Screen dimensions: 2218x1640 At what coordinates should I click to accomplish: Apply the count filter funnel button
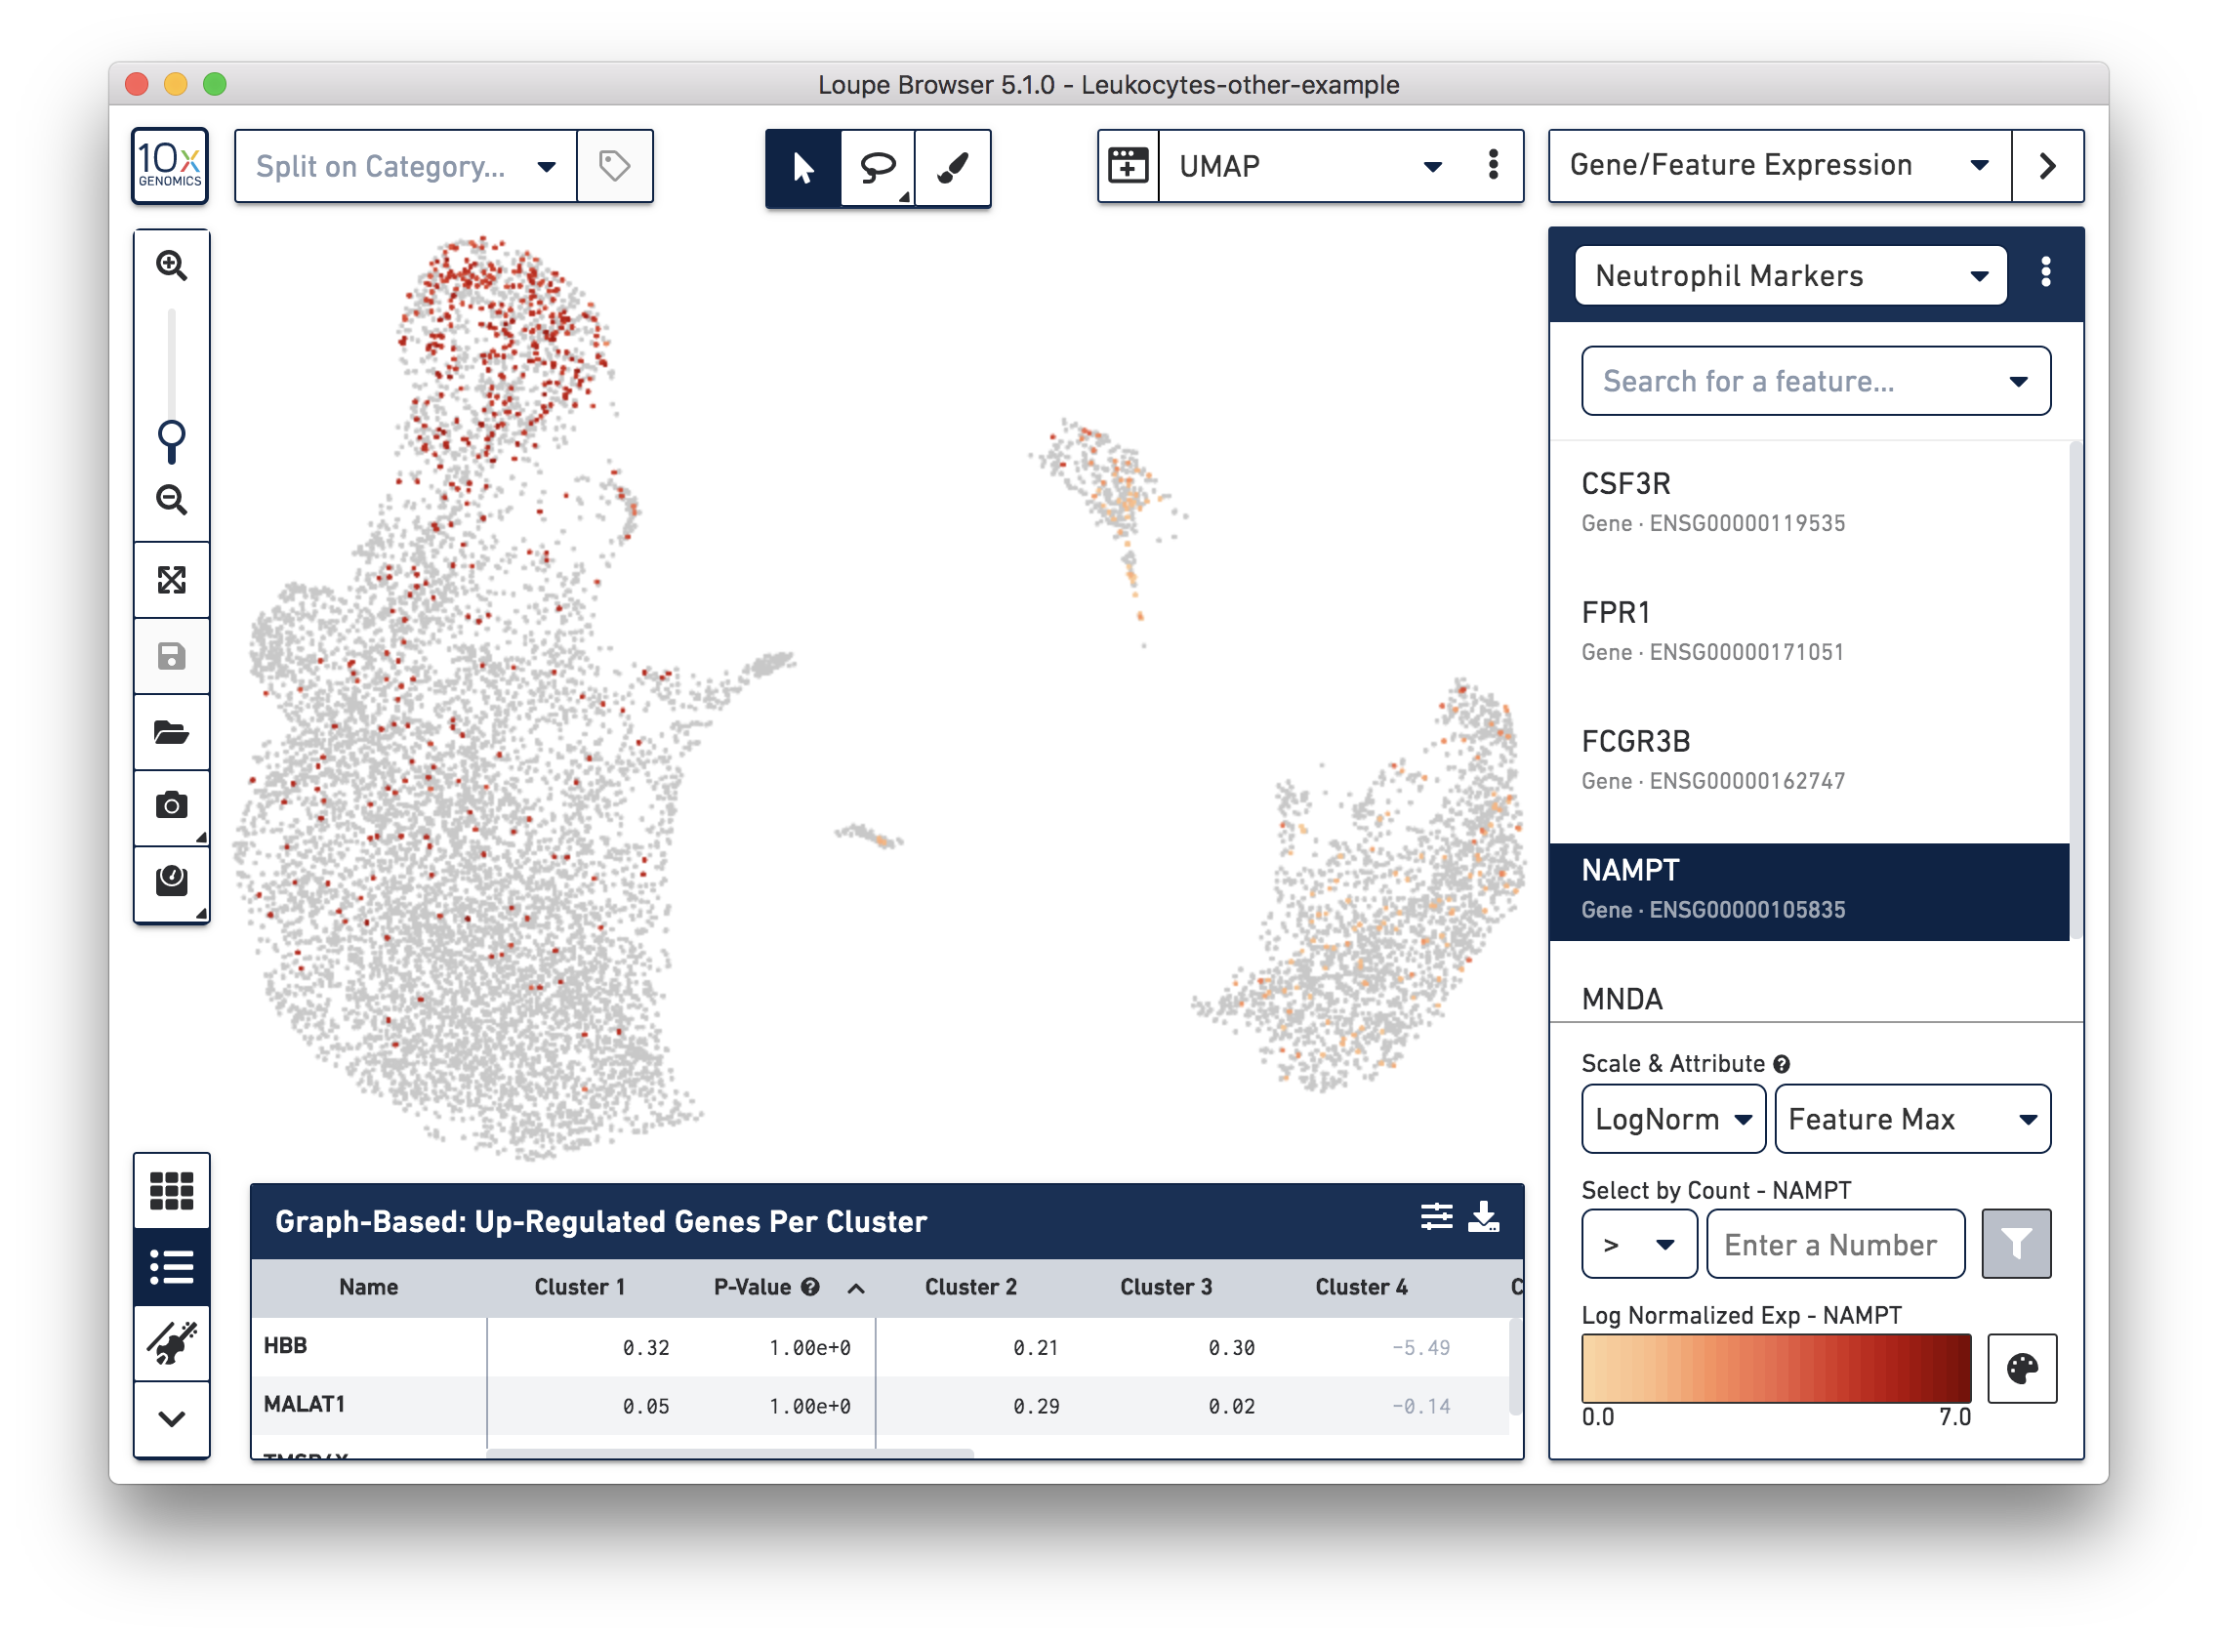[2016, 1244]
